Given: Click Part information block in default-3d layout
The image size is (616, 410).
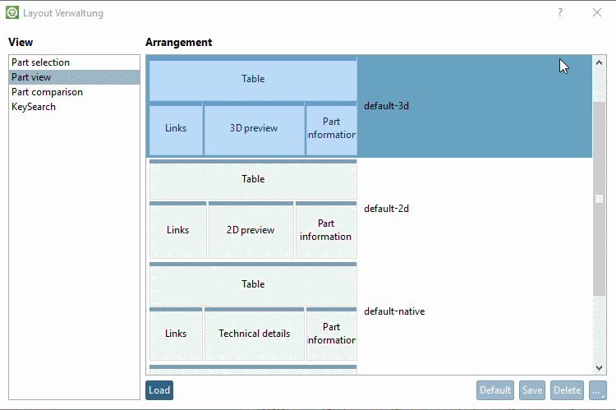Looking at the screenshot, I should pyautogui.click(x=331, y=128).
